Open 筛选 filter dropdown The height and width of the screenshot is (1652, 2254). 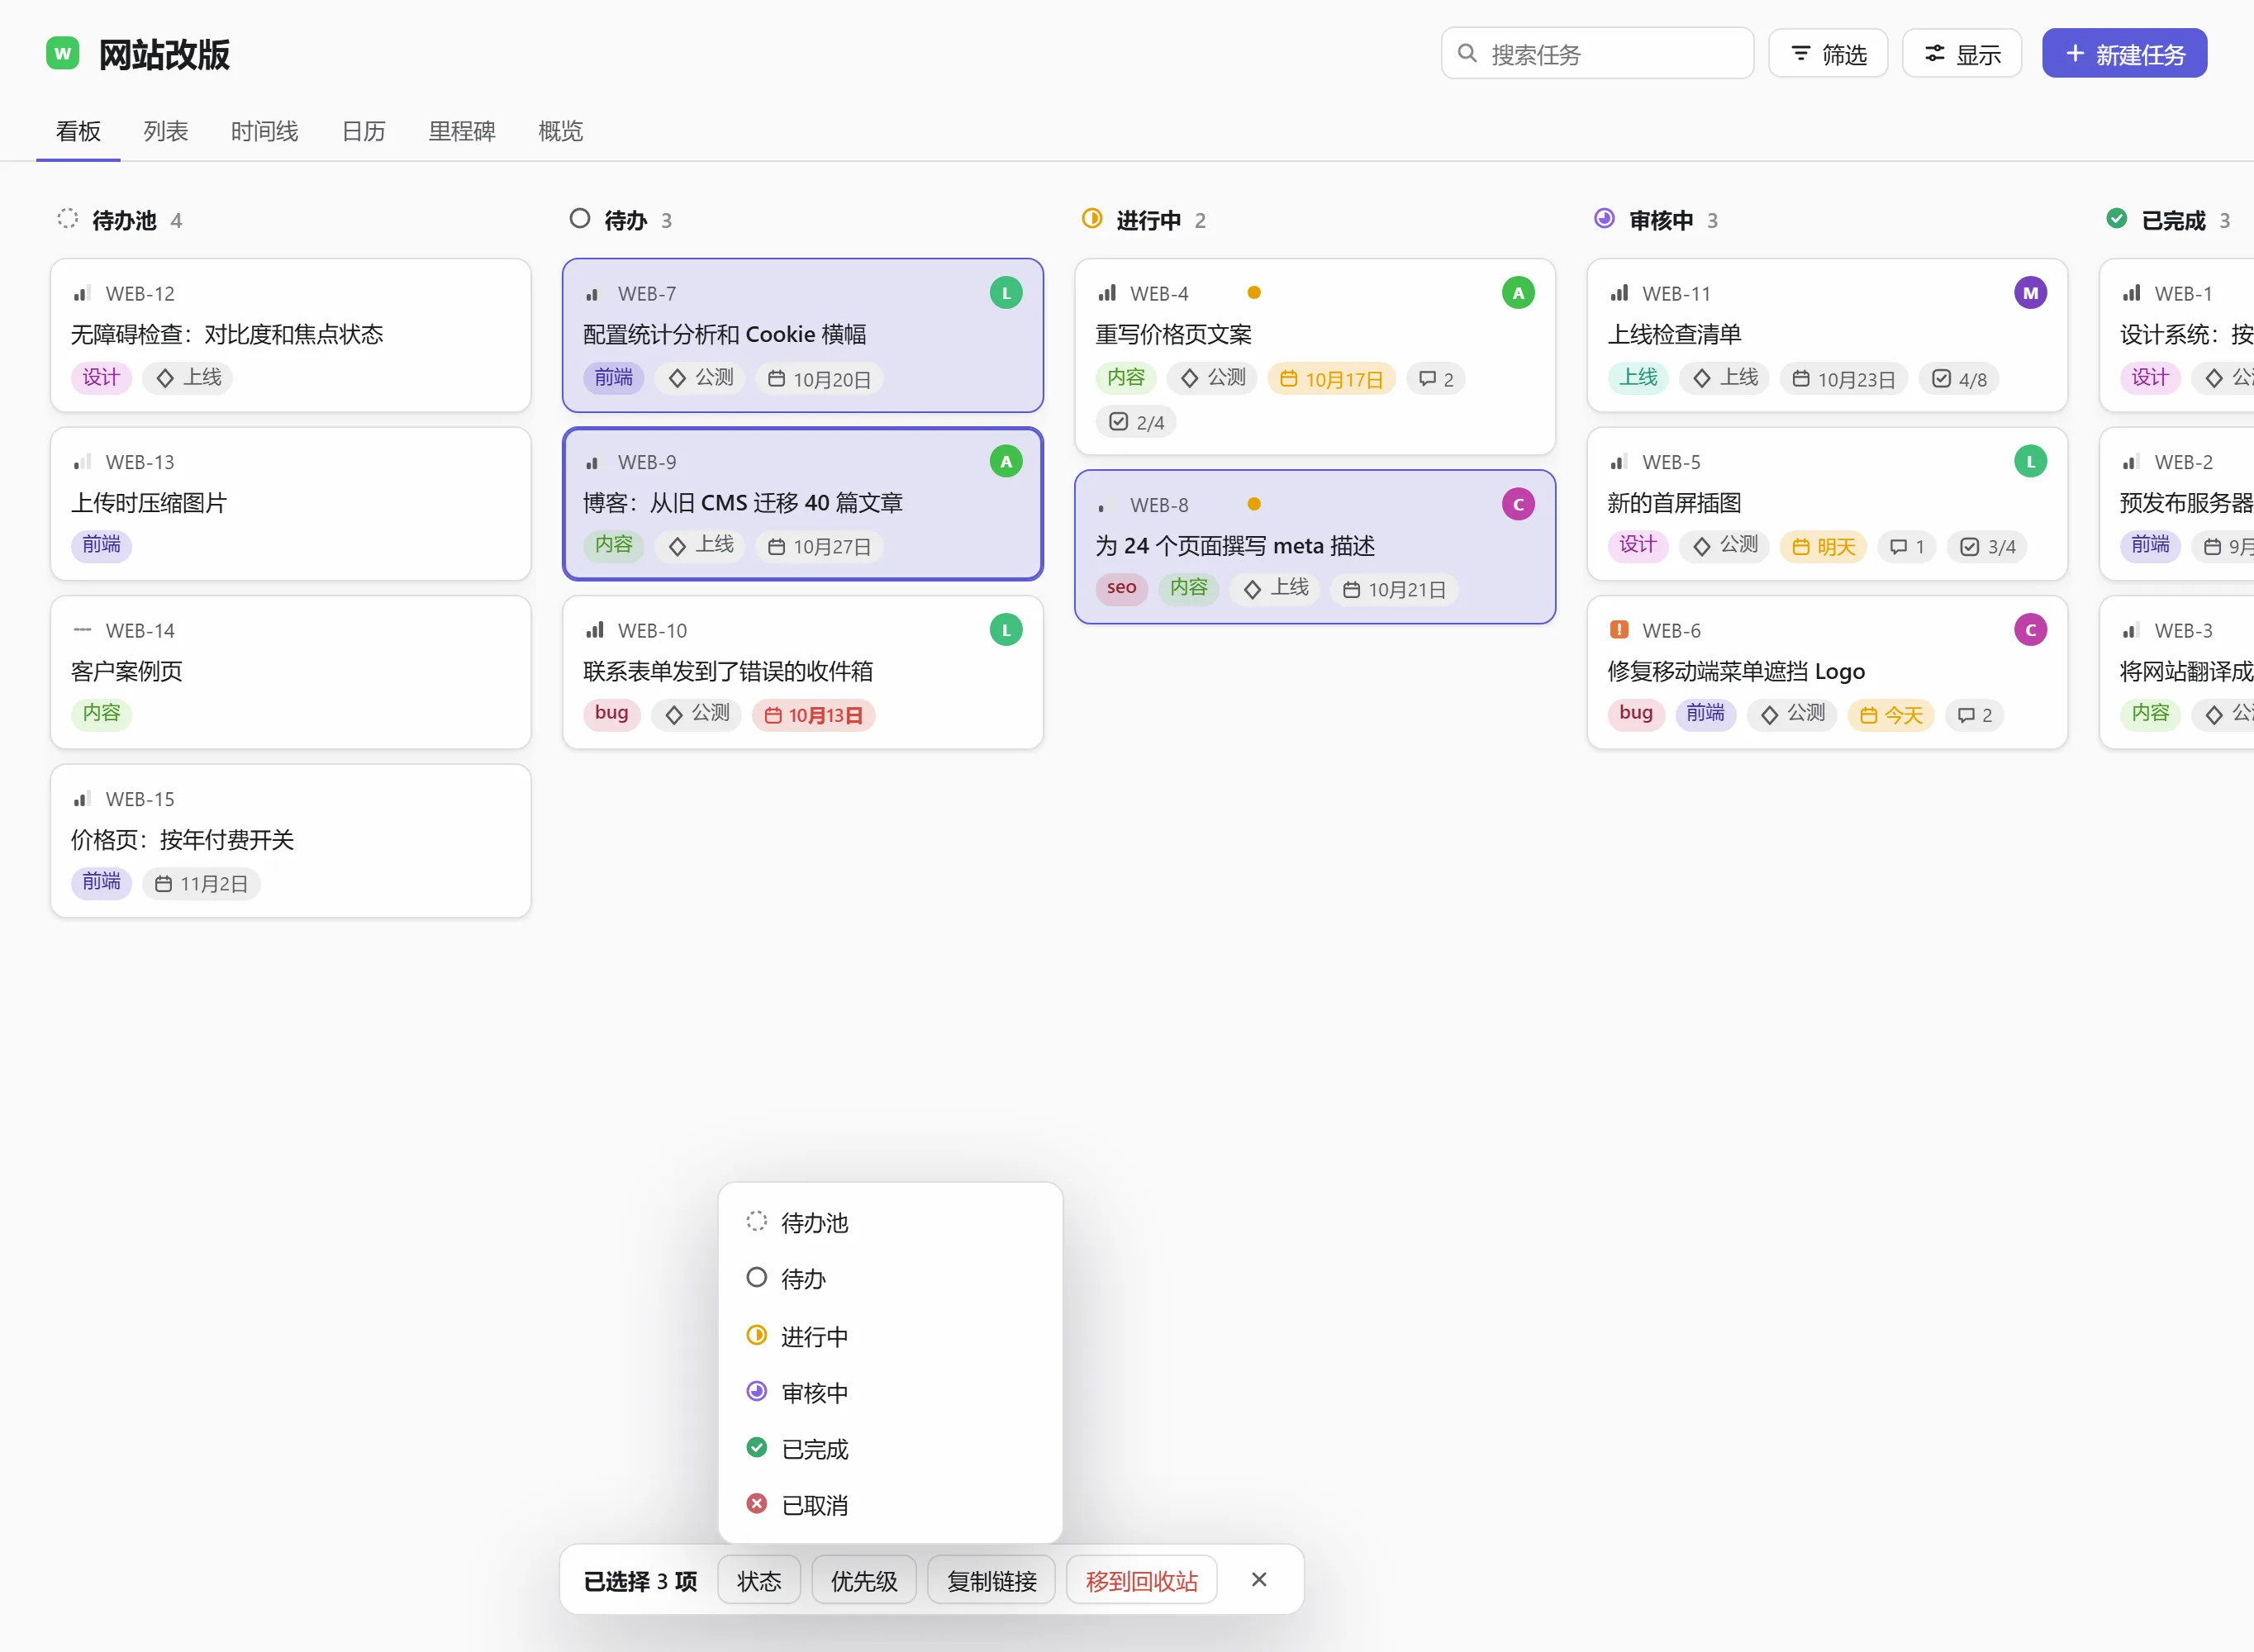[1827, 53]
